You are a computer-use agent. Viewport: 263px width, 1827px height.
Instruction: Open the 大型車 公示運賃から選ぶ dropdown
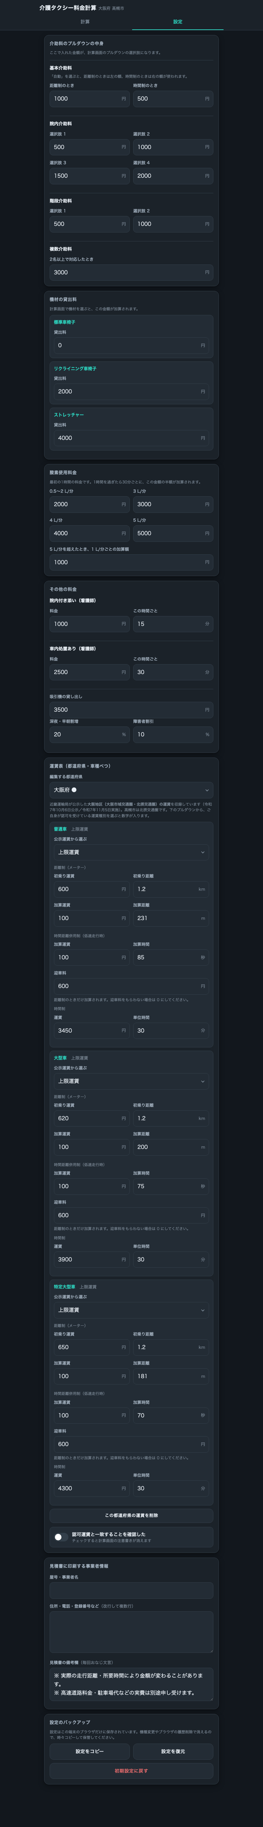pyautogui.click(x=131, y=1081)
